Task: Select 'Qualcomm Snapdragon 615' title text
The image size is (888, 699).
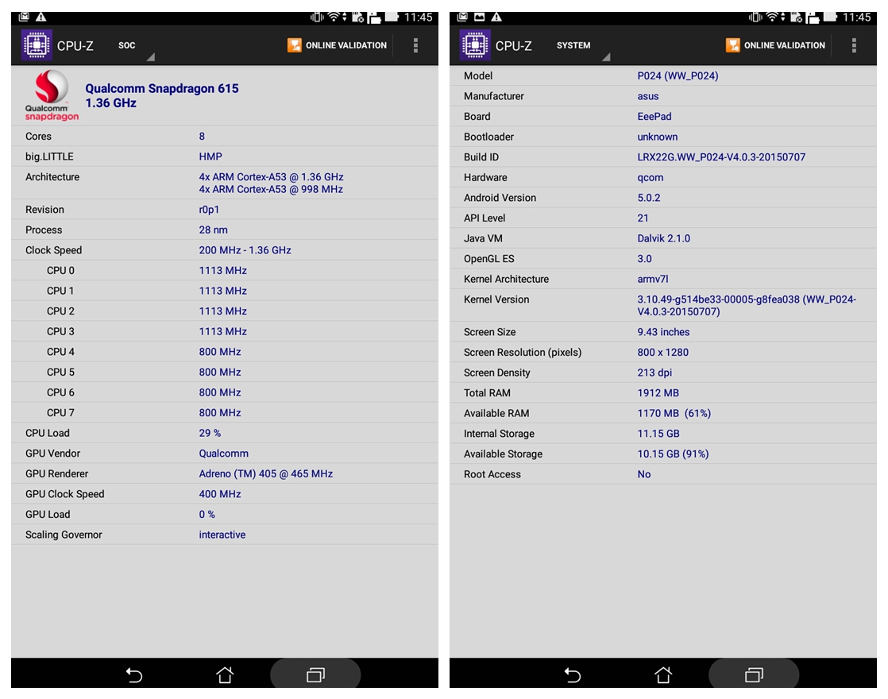Action: 162,88
